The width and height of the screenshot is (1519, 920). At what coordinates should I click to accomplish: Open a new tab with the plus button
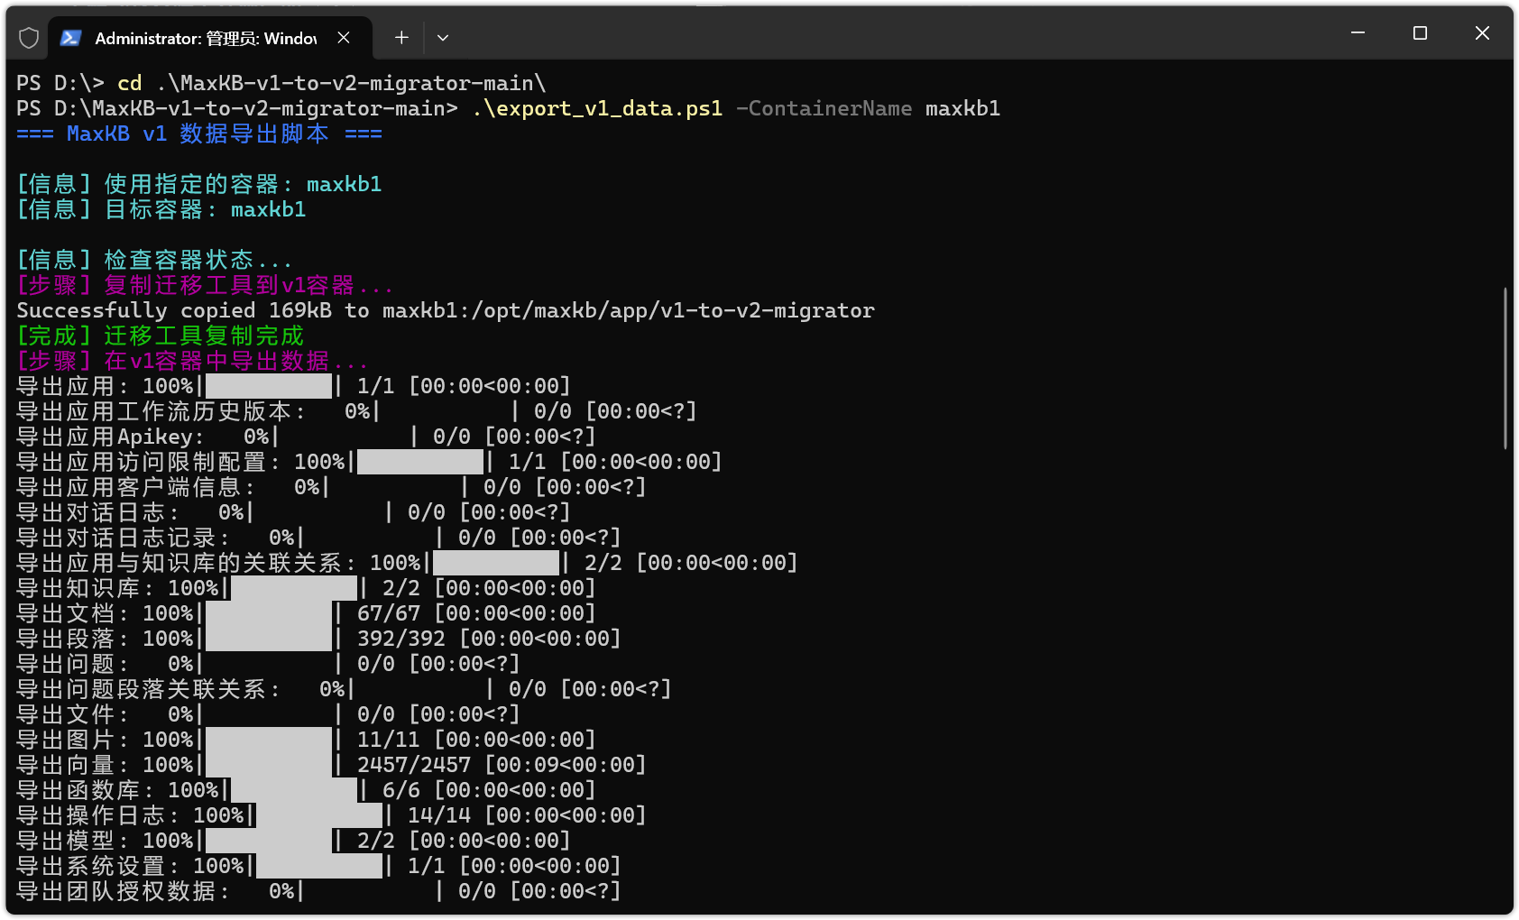pos(401,38)
